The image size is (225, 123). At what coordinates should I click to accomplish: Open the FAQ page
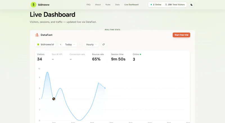click(88, 5)
